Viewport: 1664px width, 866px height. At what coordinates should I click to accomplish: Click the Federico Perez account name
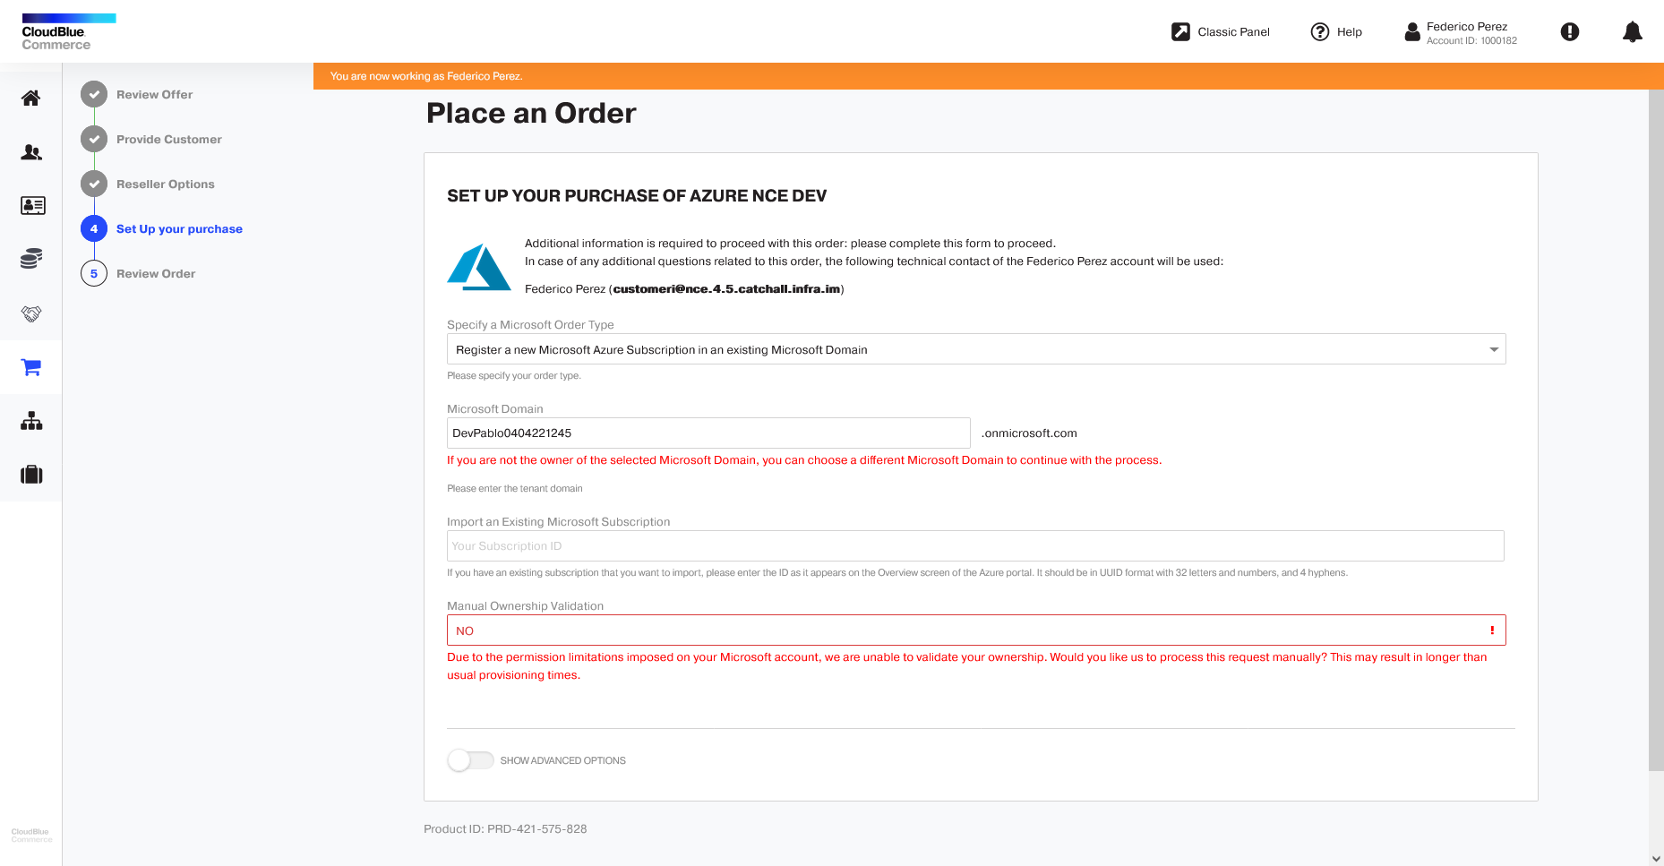[1466, 26]
